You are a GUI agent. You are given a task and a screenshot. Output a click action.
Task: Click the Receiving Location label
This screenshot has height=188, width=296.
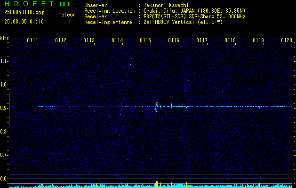pos(110,11)
